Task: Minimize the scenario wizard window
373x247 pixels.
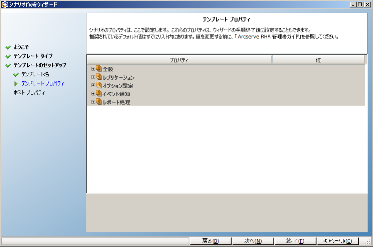Action: tap(353, 5)
